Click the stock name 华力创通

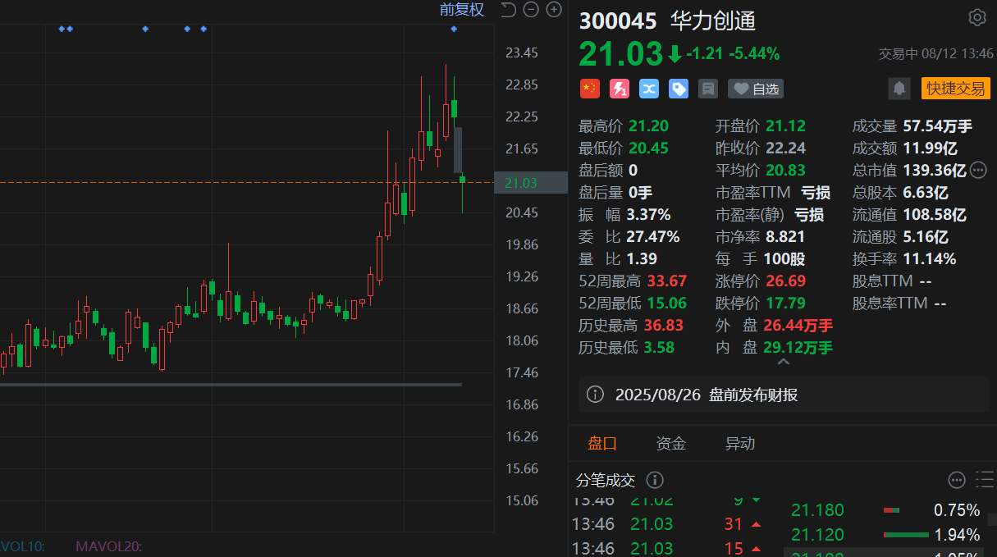click(713, 20)
